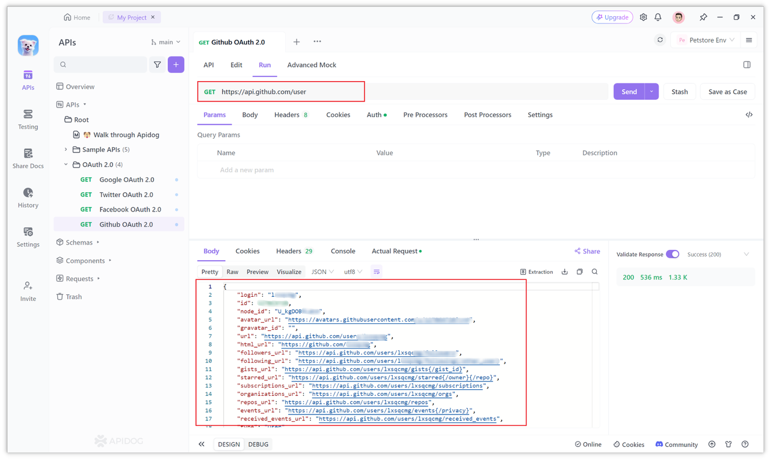Open the Invite members option
The height and width of the screenshot is (459, 770).
[28, 291]
